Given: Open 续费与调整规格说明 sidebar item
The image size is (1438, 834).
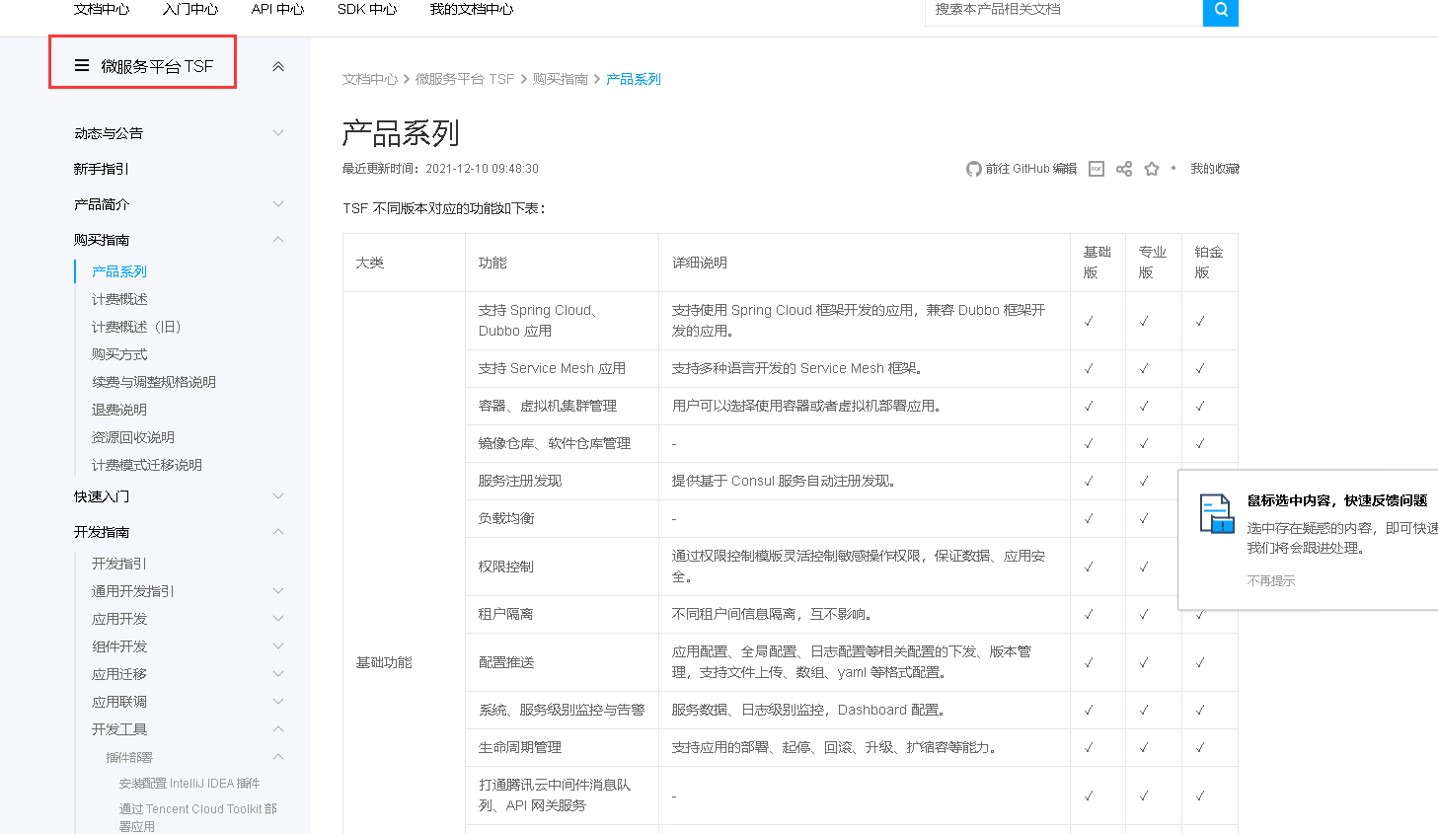Looking at the screenshot, I should 154,382.
